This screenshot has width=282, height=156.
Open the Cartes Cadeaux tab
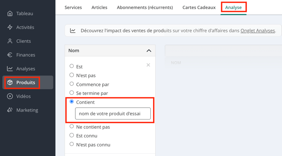199,8
